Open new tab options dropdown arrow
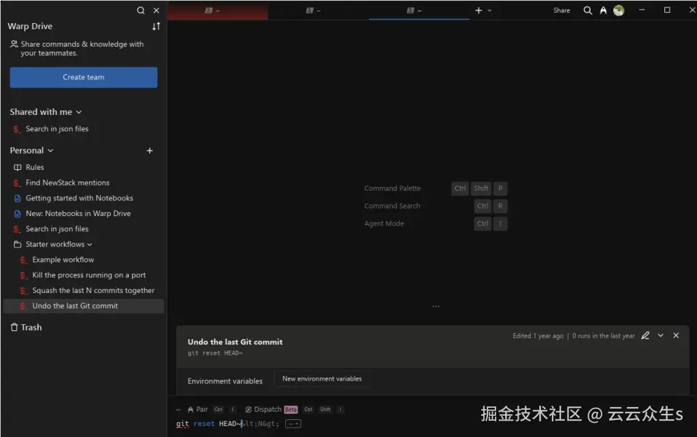 pyautogui.click(x=489, y=11)
